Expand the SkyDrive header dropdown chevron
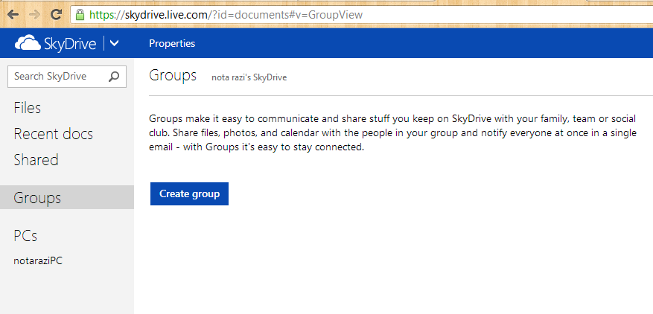653x314 pixels. point(114,43)
